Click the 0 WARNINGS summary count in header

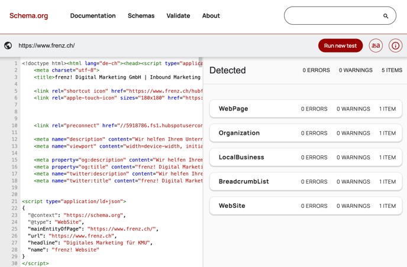(x=356, y=70)
